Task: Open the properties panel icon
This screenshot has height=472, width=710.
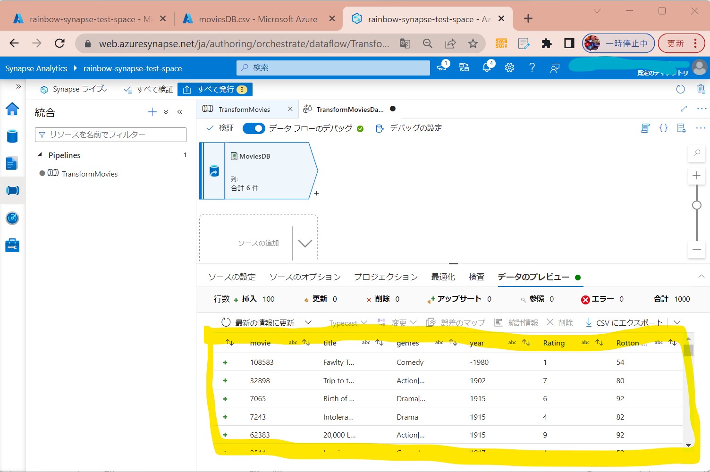Action: pyautogui.click(x=681, y=128)
